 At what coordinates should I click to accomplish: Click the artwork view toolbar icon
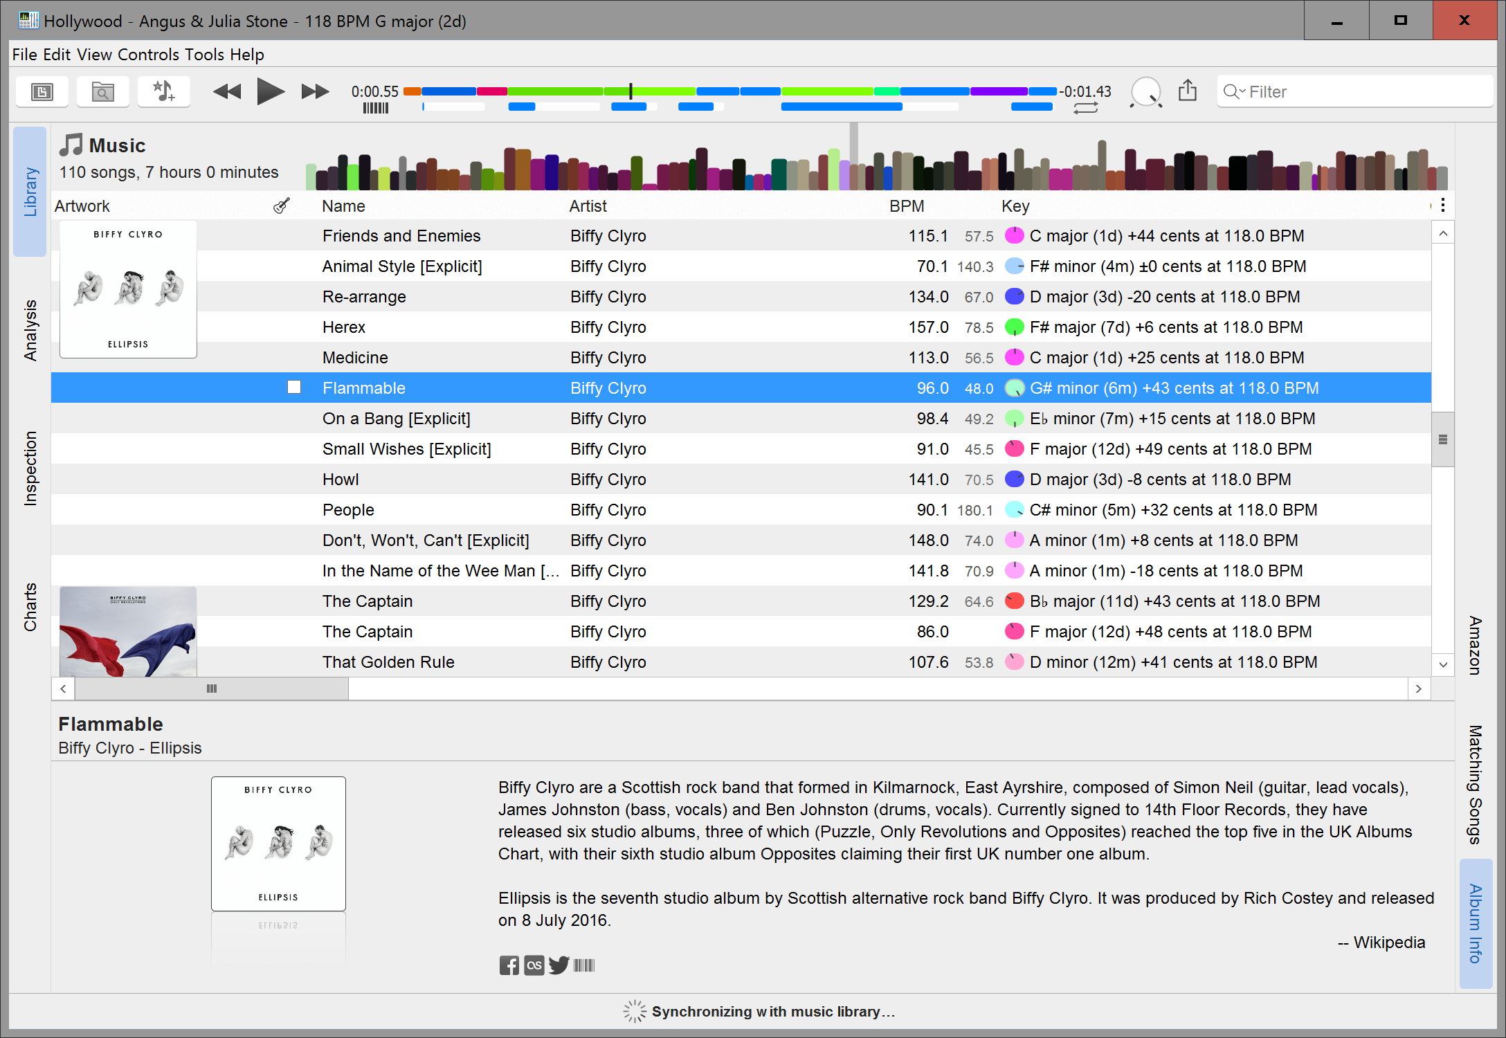tap(42, 91)
